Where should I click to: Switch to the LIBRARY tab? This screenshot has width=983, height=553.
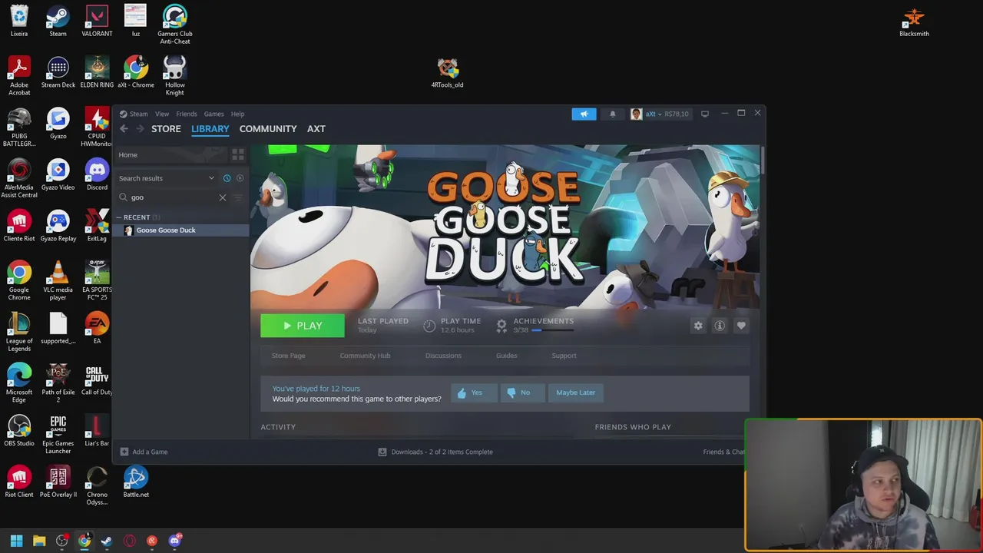tap(210, 129)
